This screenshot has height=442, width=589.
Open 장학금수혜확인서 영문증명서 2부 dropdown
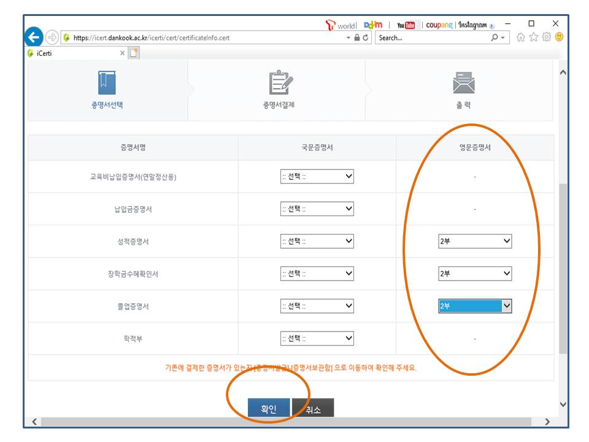pos(475,274)
